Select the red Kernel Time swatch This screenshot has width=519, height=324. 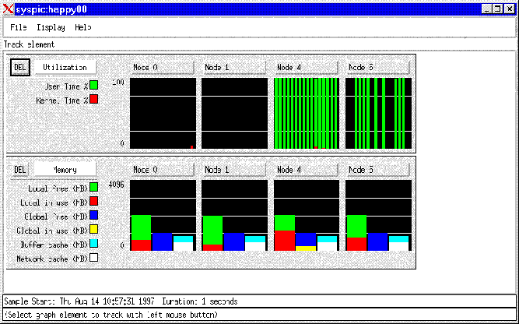coord(93,99)
